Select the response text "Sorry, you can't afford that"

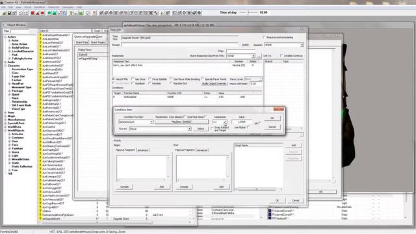[x=128, y=65]
